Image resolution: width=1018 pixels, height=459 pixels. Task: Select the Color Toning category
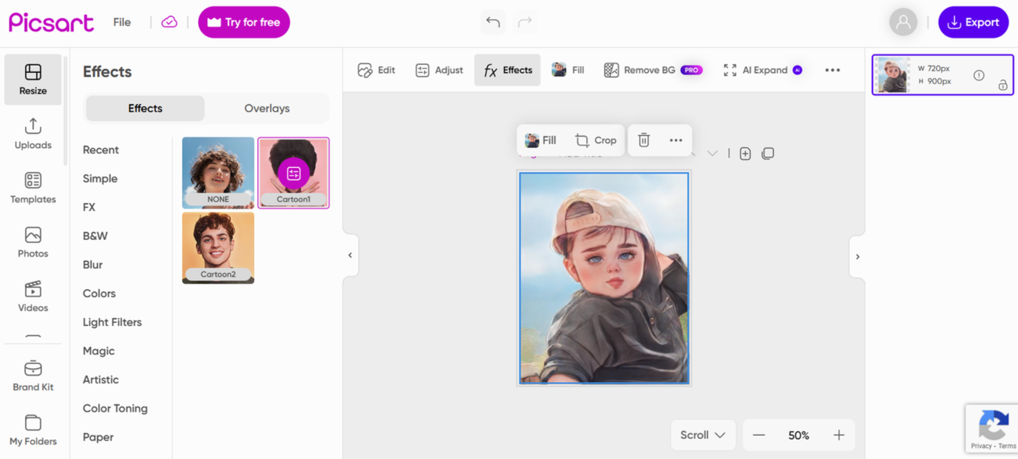point(115,409)
